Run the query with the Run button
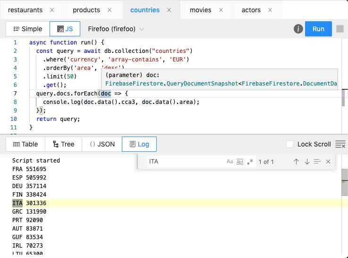 [x=318, y=29]
